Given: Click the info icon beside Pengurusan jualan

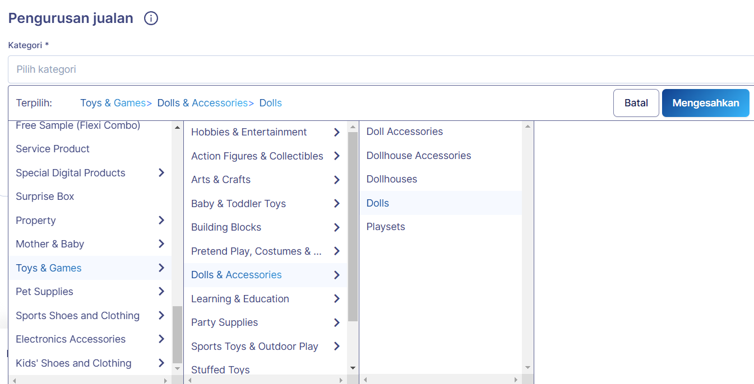Looking at the screenshot, I should pos(151,18).
